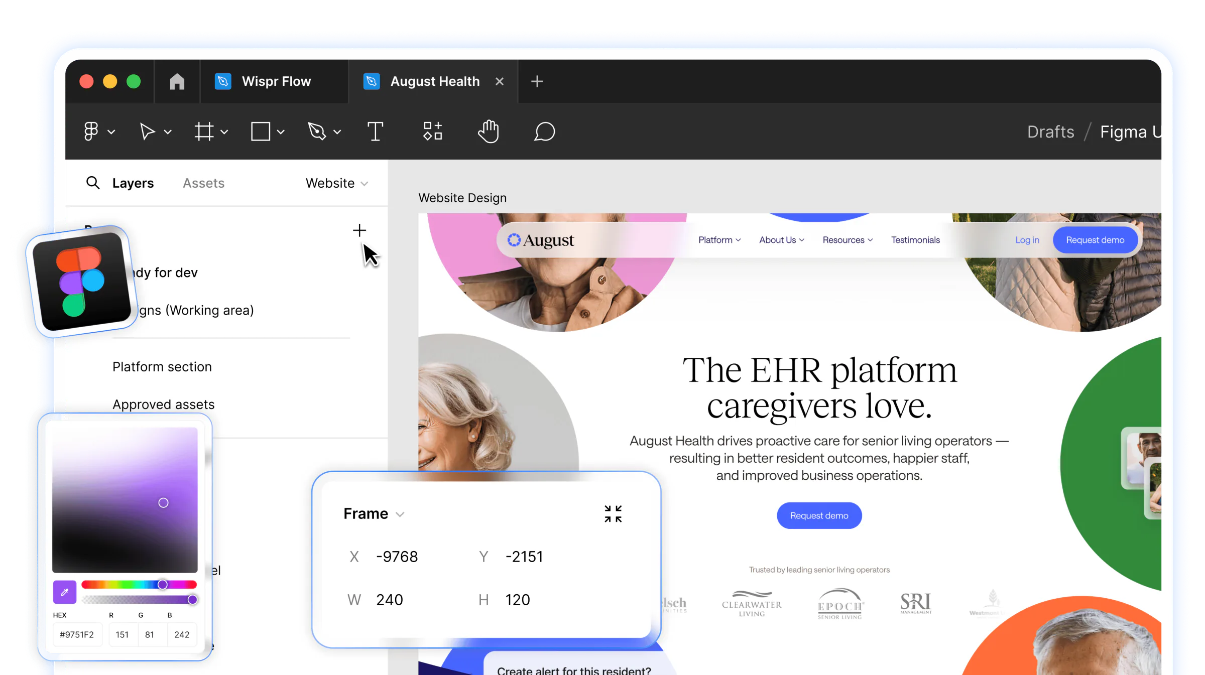Click the resize-to-fit icon in Frame panel
Viewport: 1205px width, 675px height.
point(613,514)
